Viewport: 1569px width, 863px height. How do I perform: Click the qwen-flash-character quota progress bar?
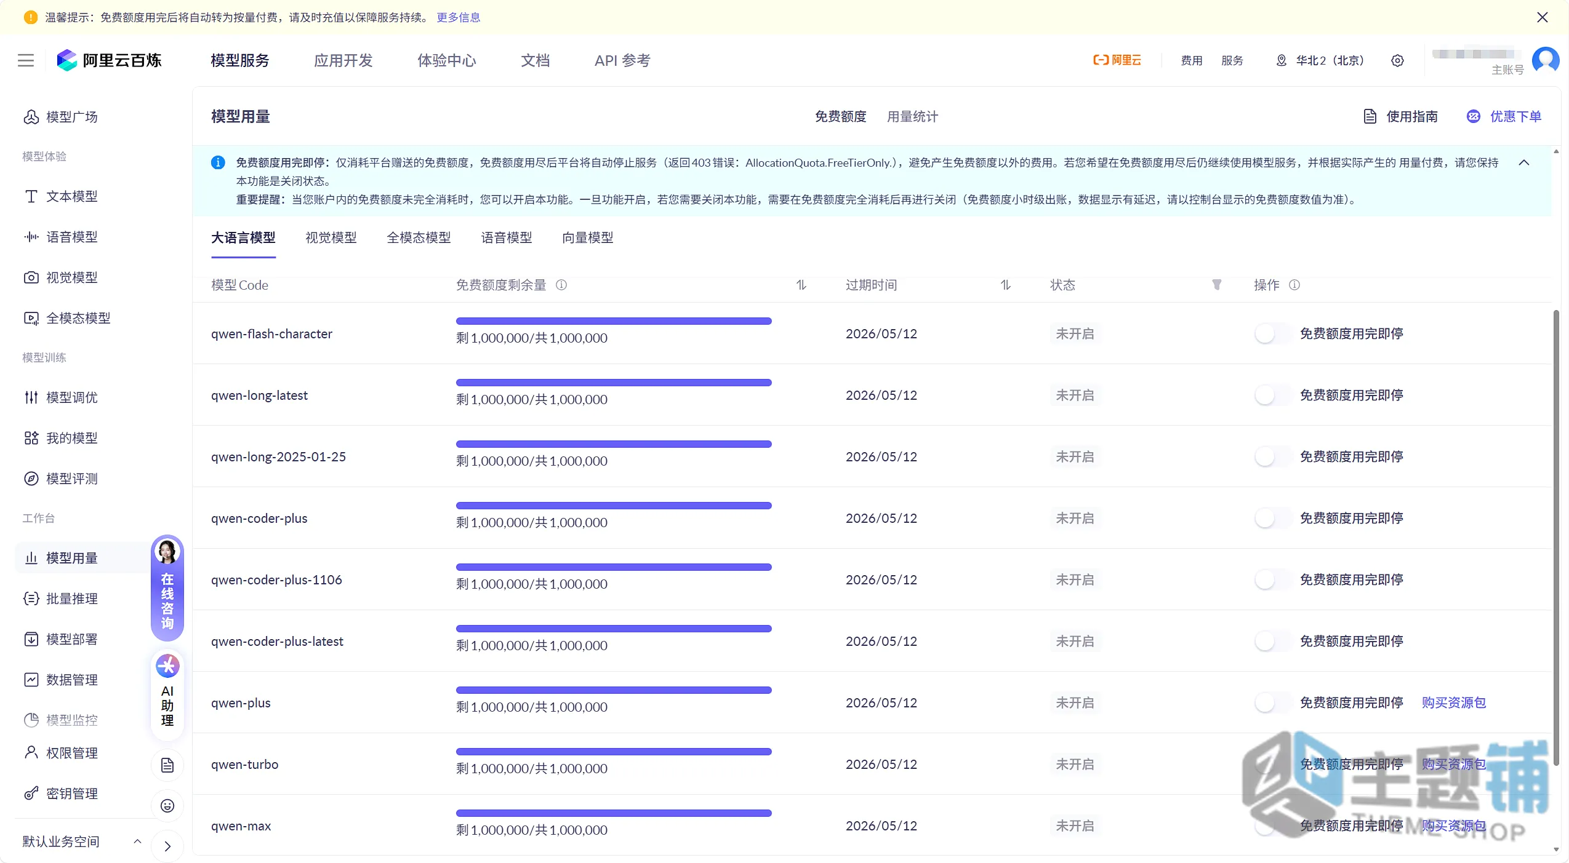tap(614, 321)
